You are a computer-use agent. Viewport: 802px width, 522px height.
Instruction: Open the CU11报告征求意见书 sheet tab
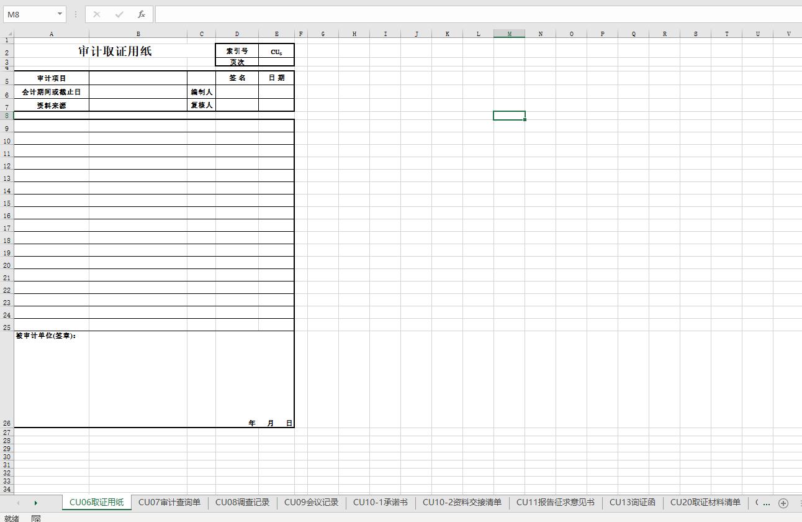(556, 502)
